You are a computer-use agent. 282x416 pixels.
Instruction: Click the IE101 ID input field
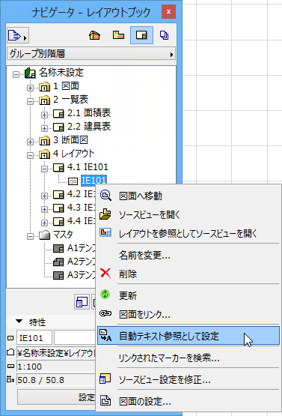tap(34, 338)
